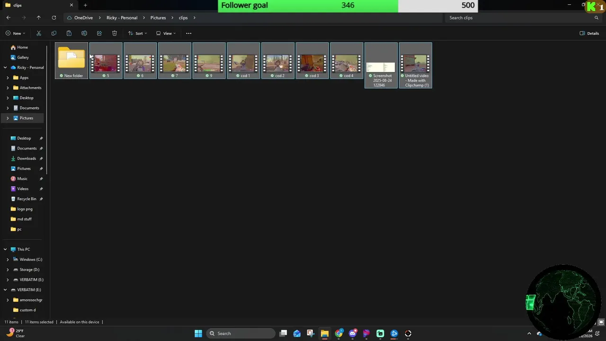This screenshot has width=606, height=341.
Task: Click Pictures breadcrumb in address bar
Action: (x=158, y=18)
